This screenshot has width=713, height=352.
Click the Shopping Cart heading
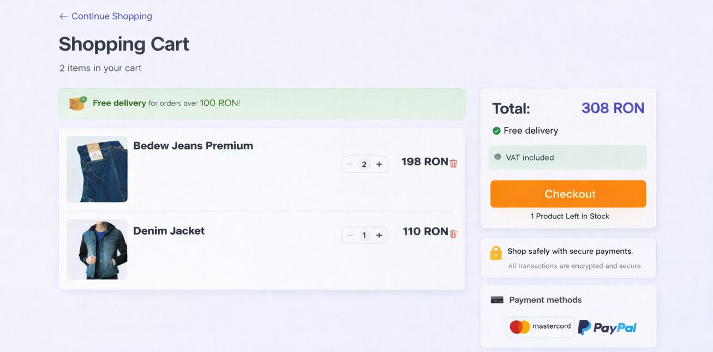click(x=124, y=44)
